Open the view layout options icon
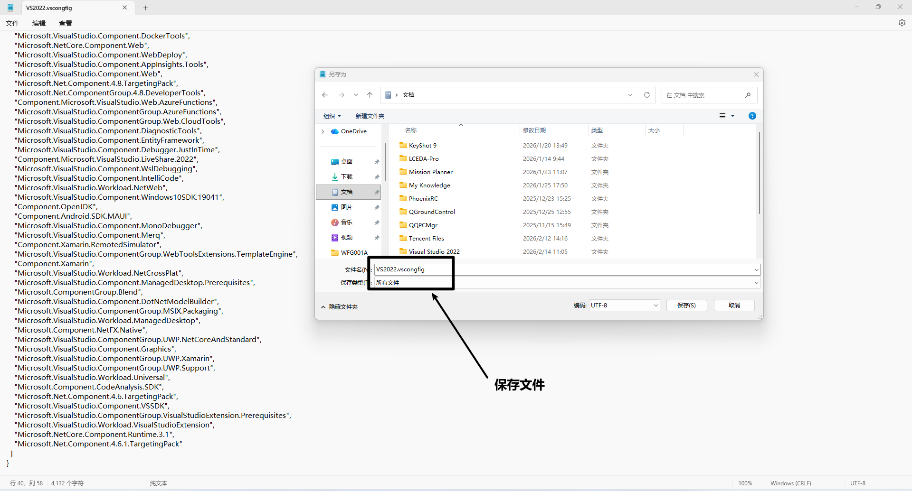This screenshot has height=491, width=912. (722, 116)
